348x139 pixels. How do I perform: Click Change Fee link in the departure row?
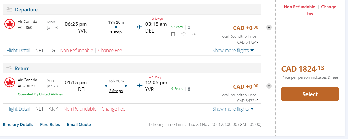click(110, 51)
